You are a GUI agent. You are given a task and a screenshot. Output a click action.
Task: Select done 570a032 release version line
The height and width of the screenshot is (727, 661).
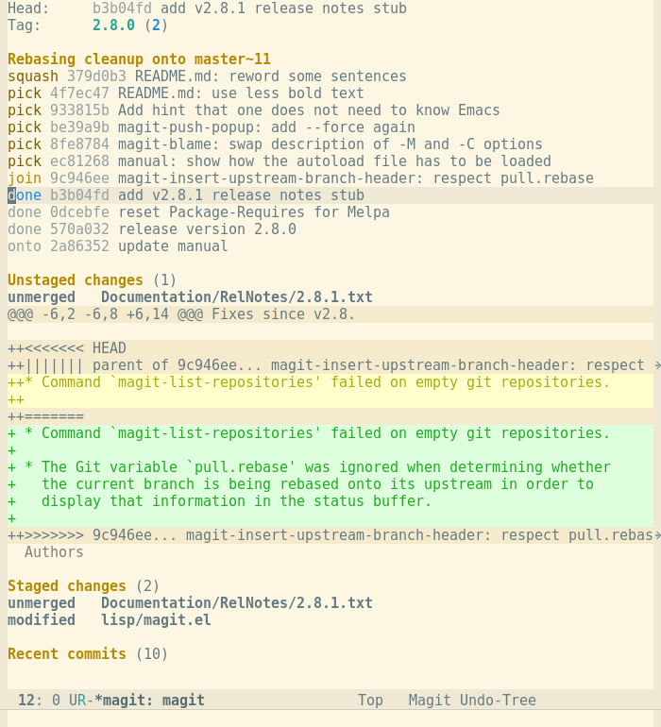click(x=152, y=229)
